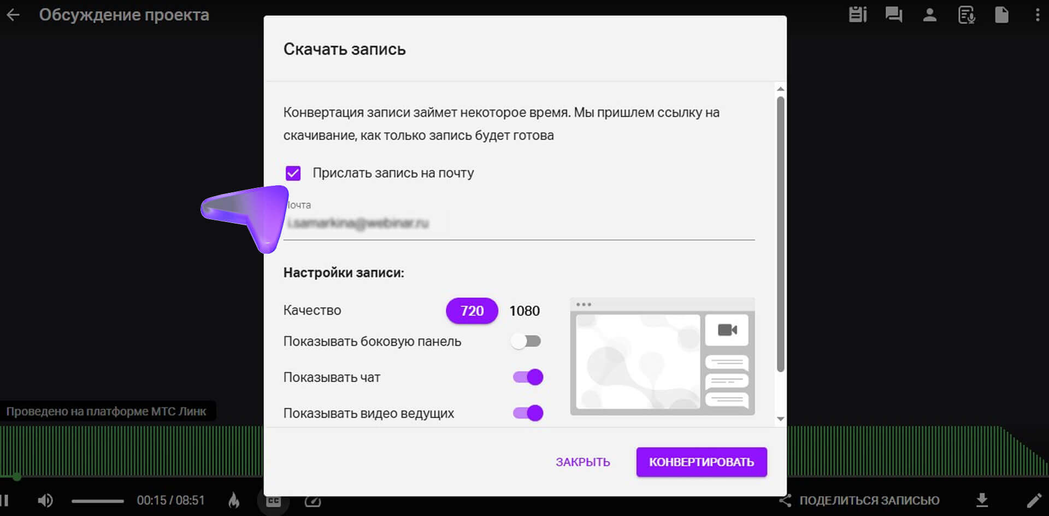Image resolution: width=1049 pixels, height=516 pixels.
Task: Disable 'Показывать видео ведущих' toggle
Action: (527, 413)
